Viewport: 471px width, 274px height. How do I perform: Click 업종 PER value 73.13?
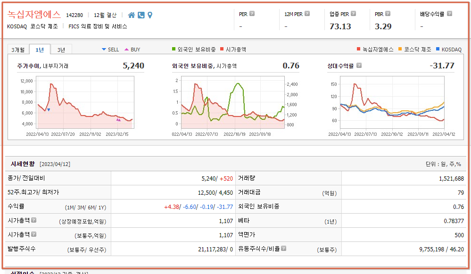[340, 26]
